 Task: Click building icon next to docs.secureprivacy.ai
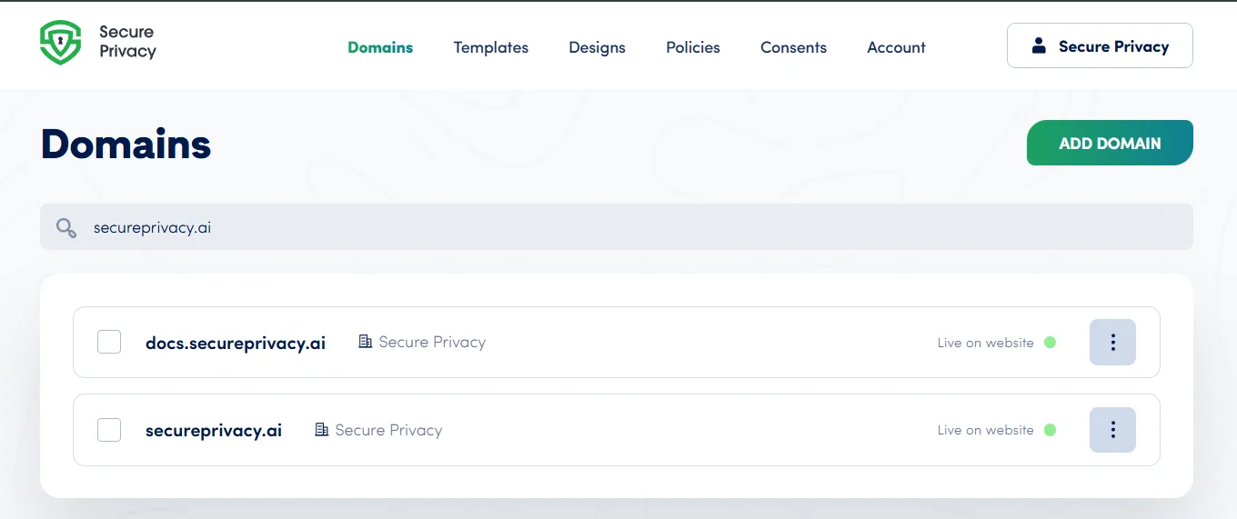[366, 342]
